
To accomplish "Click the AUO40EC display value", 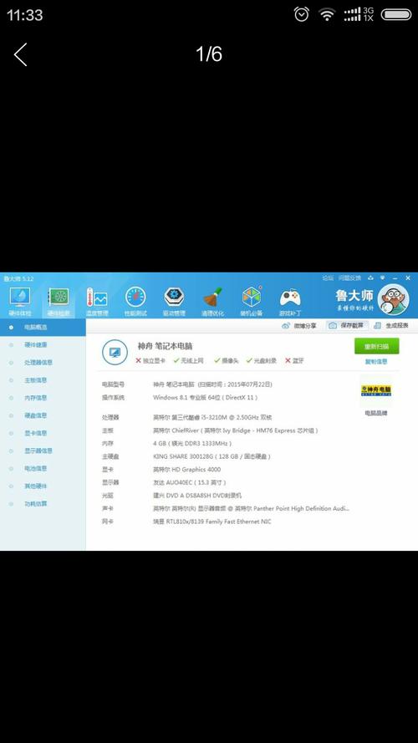I will pyautogui.click(x=189, y=482).
